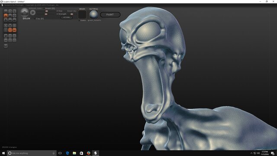Click the Reduce Selected icon
Image resolution: width=277 pixels, height=156 pixels.
(x=10, y=26)
